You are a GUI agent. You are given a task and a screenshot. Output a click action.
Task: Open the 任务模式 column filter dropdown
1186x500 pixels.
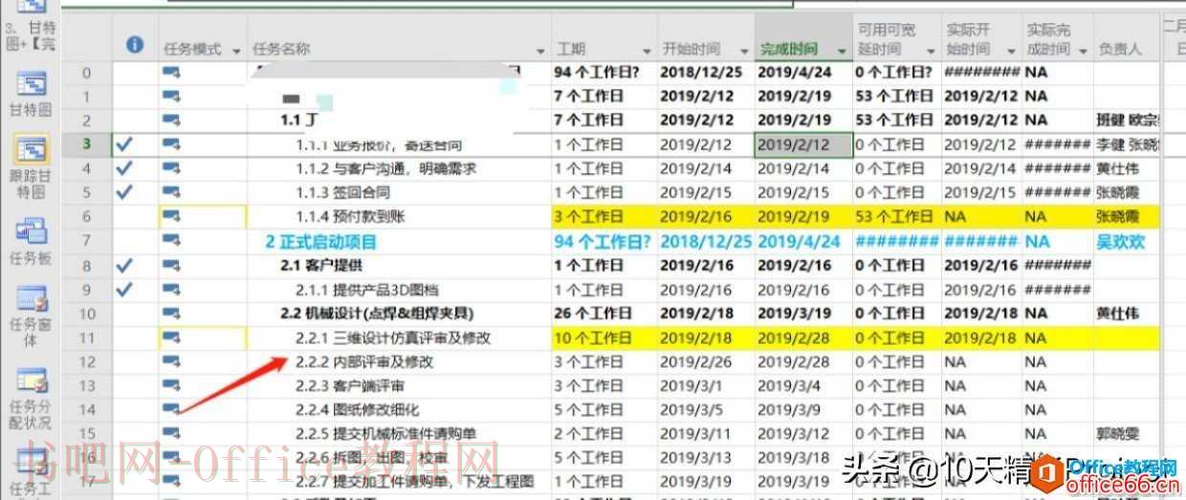click(x=236, y=51)
